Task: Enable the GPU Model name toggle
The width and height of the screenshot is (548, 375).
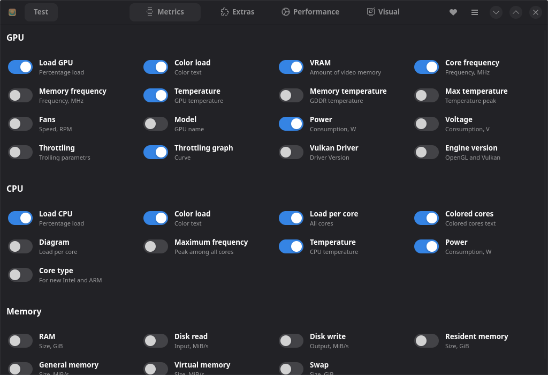Action: (155, 123)
